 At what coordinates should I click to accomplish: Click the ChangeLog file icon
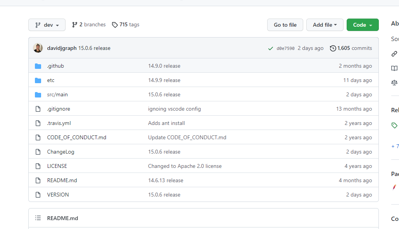[x=38, y=152]
